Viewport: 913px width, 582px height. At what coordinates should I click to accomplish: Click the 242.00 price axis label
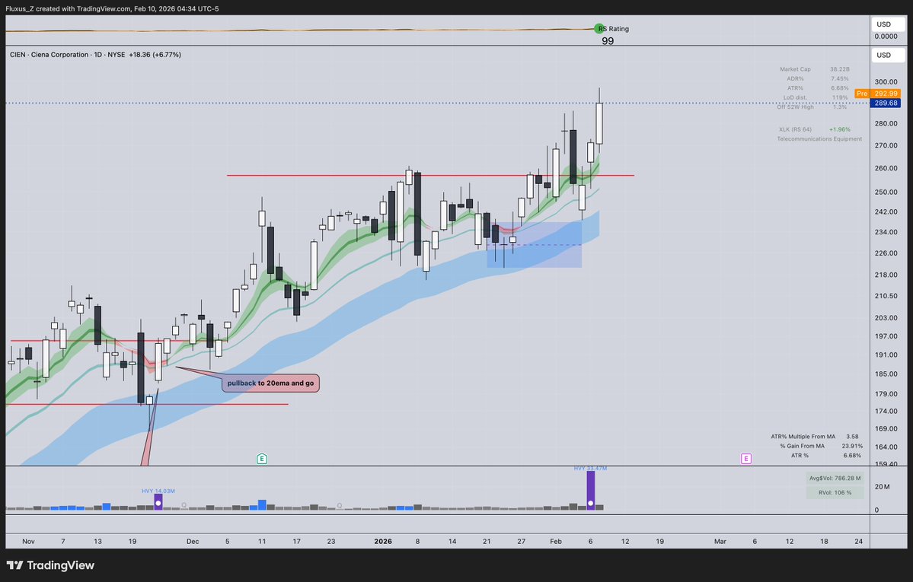point(886,211)
